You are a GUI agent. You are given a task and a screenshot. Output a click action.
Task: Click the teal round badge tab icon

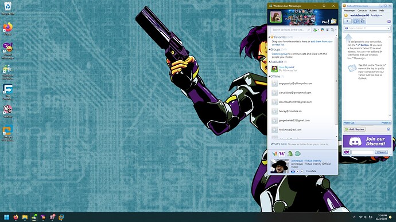[x=298, y=153]
